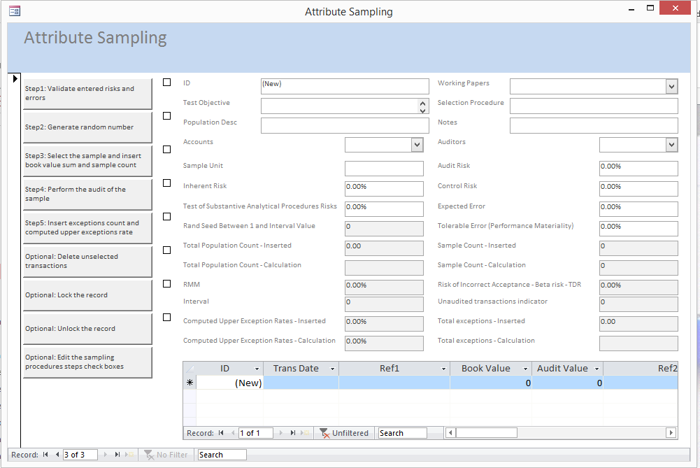Click first record icon in the transactions subform navigator
The image size is (700, 468).
[221, 433]
